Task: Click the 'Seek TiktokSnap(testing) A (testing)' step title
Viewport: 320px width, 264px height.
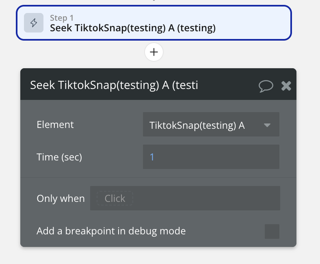Action: pyautogui.click(x=132, y=28)
